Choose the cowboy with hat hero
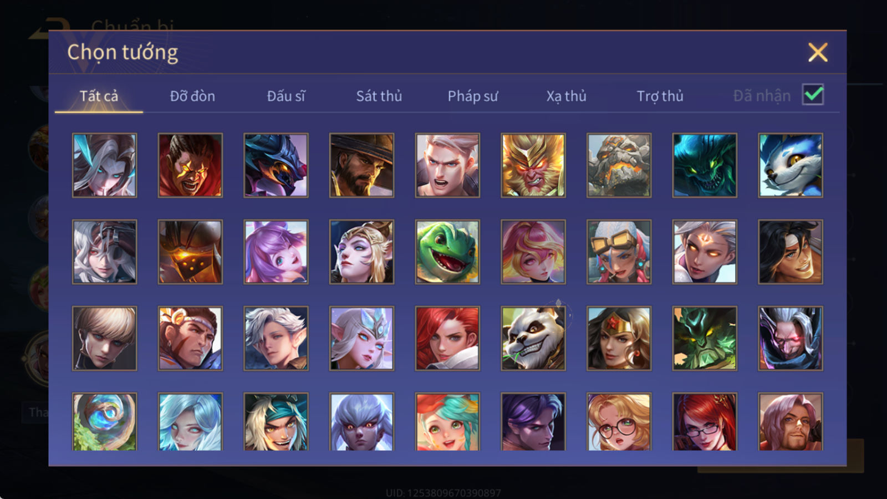This screenshot has width=887, height=499. tap(361, 165)
